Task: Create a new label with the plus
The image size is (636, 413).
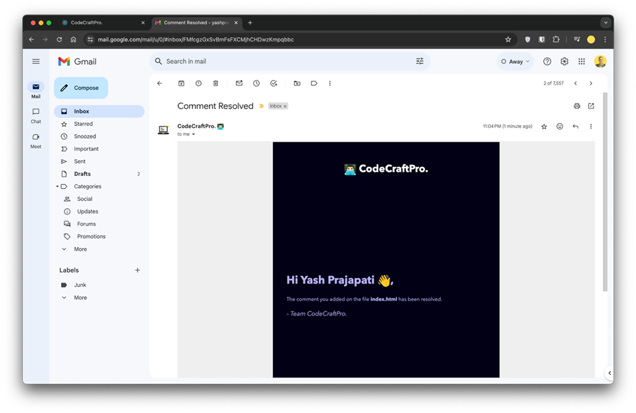Action: [x=138, y=270]
